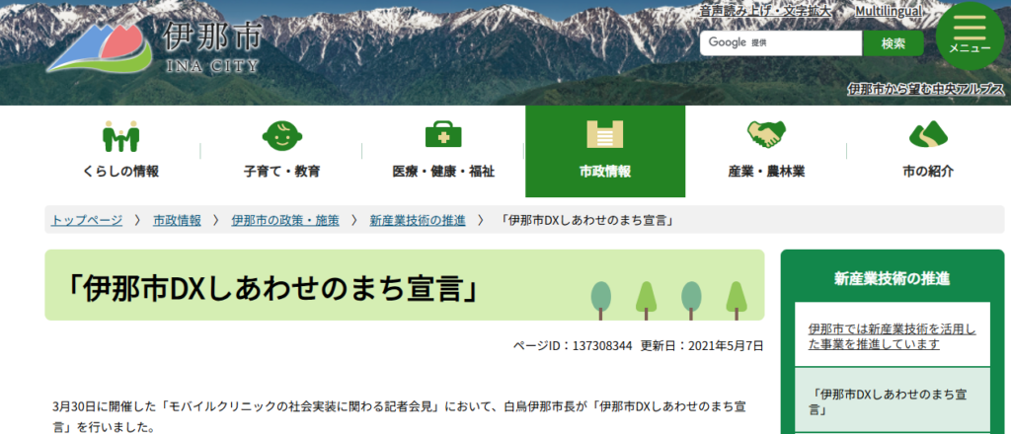The image size is (1011, 434).
Task: Click the 子育て・教育 menu label
Action: (281, 172)
